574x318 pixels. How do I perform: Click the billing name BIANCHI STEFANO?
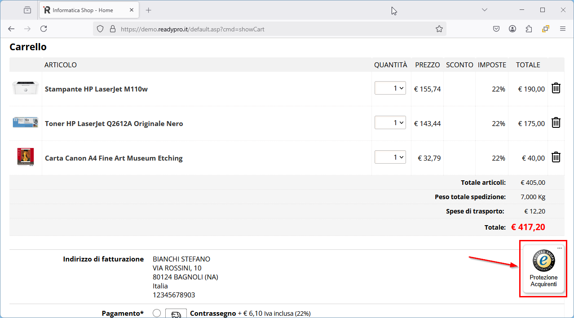[x=181, y=259]
